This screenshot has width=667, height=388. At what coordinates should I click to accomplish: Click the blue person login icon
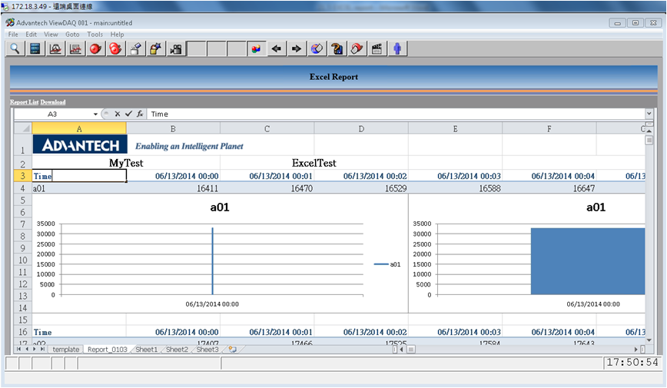coord(397,49)
